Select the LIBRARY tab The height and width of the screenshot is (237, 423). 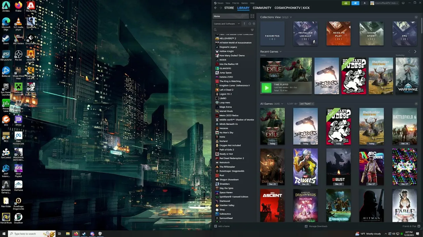click(x=243, y=8)
